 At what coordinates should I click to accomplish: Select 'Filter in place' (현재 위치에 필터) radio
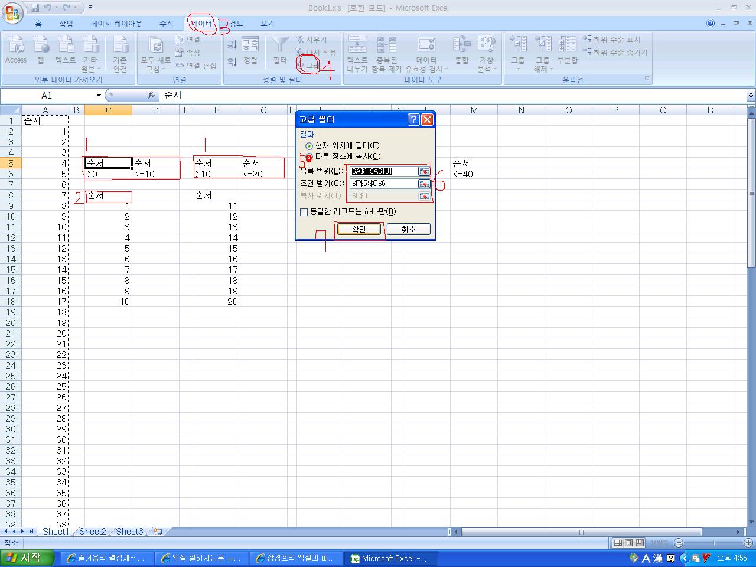pyautogui.click(x=309, y=146)
